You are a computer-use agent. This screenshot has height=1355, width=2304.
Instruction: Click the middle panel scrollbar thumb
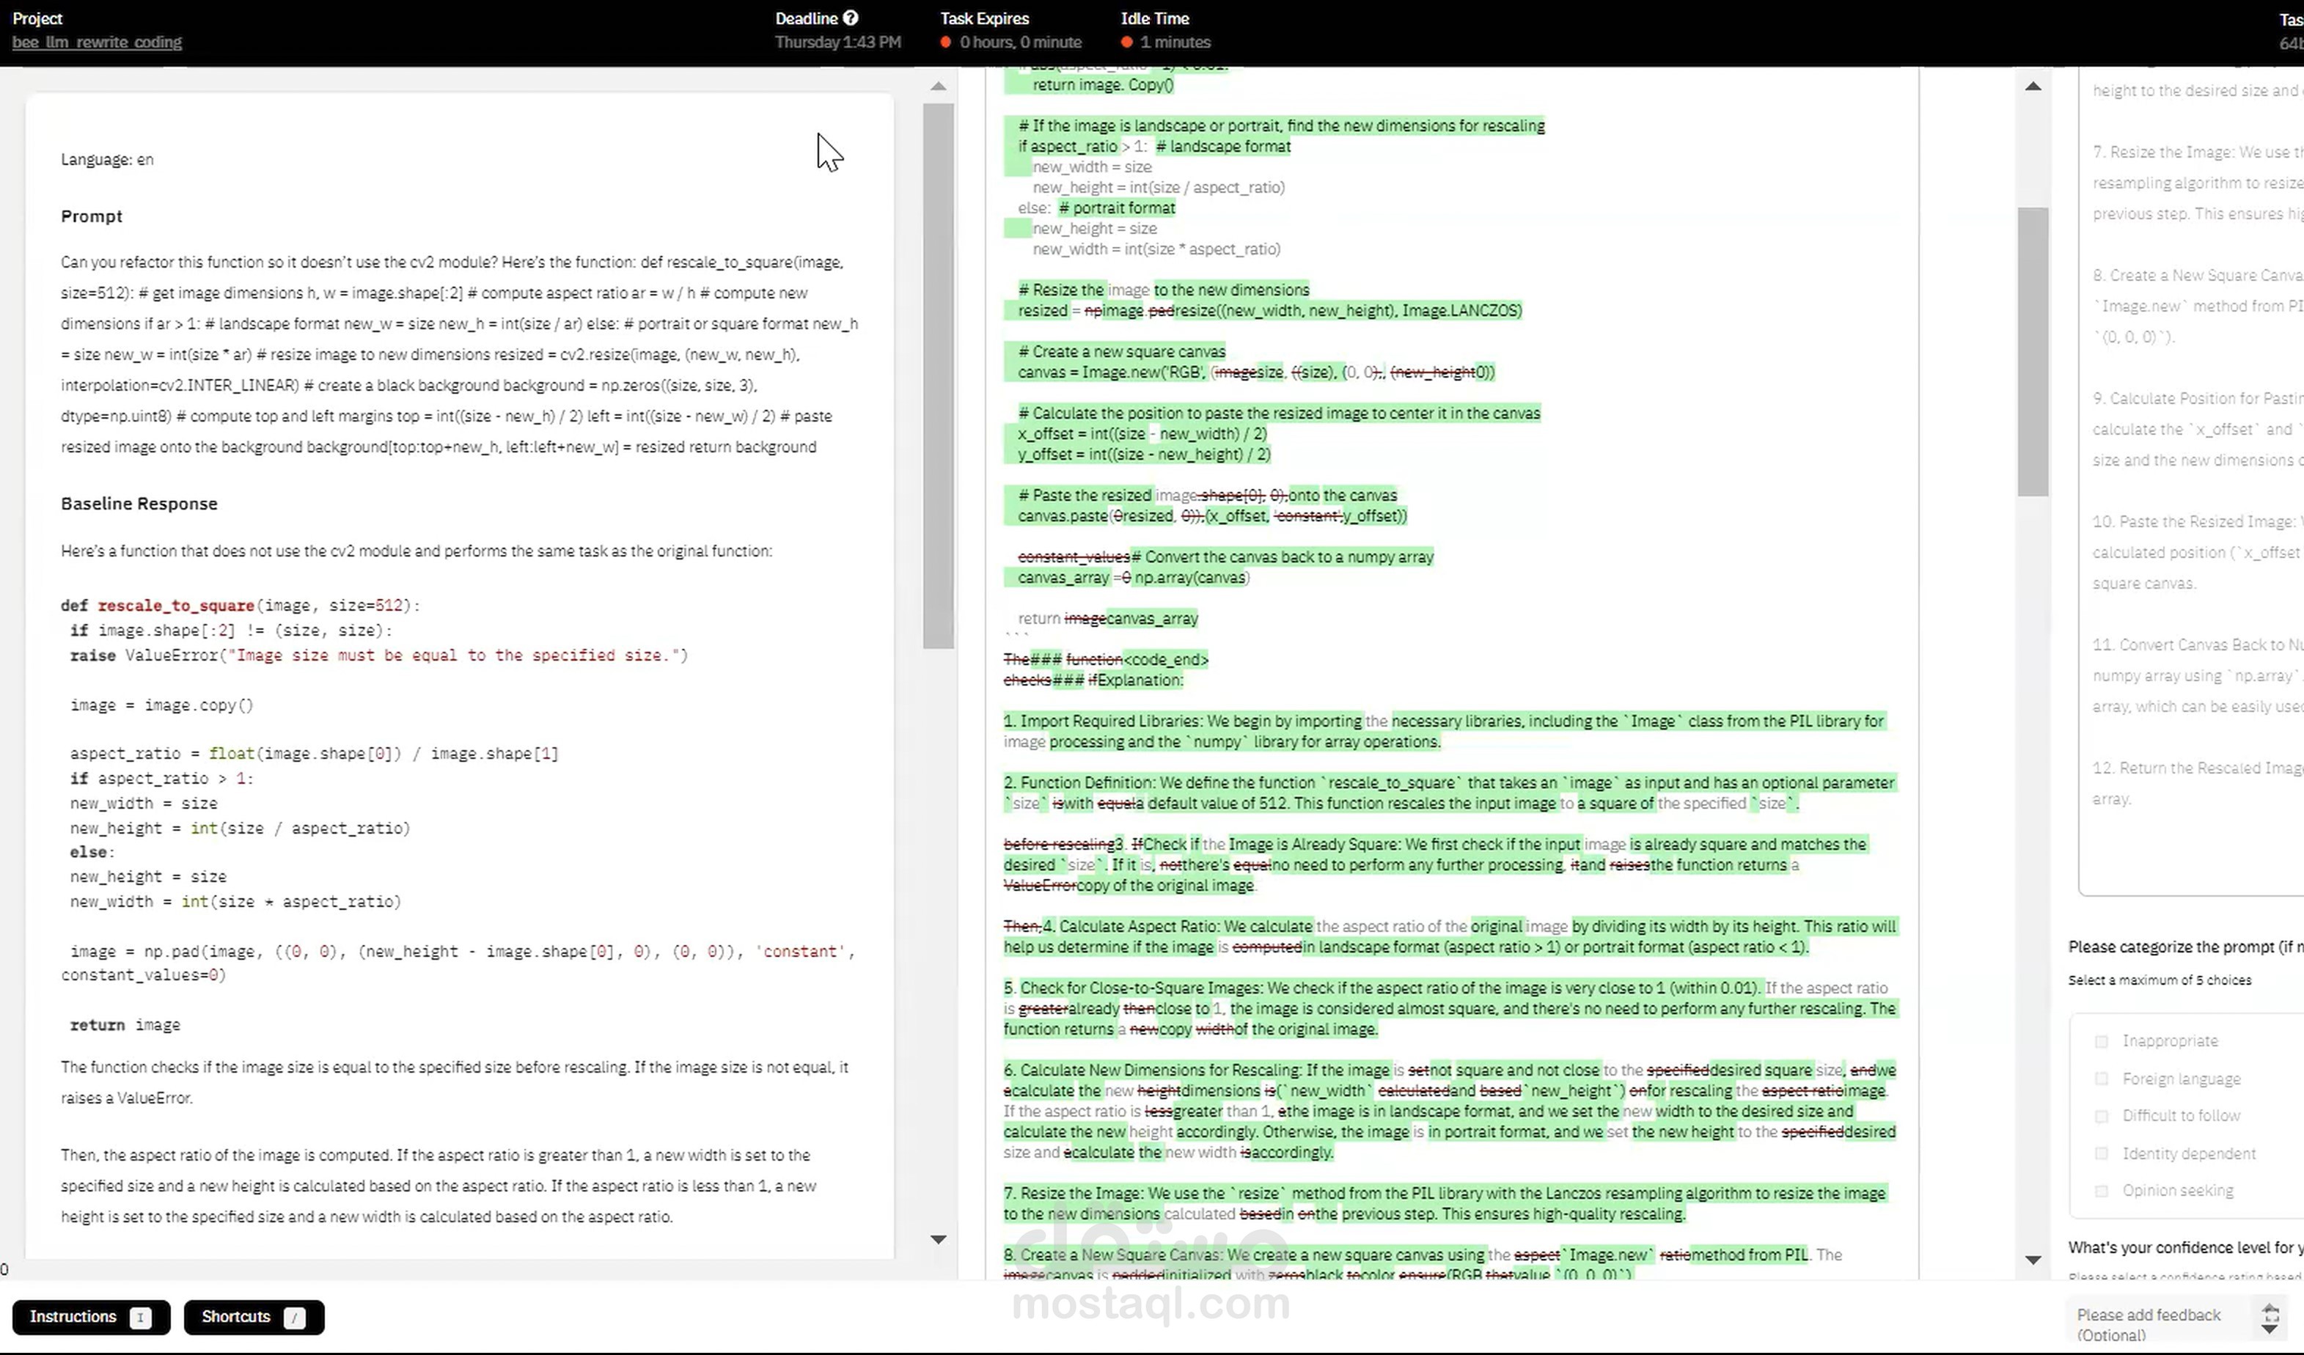pos(2033,351)
